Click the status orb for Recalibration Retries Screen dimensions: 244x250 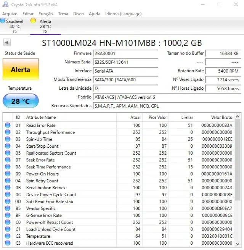pyautogui.click(x=8, y=187)
